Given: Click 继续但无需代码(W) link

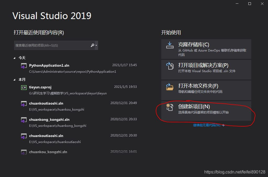Looking at the screenshot, I should (x=209, y=125).
